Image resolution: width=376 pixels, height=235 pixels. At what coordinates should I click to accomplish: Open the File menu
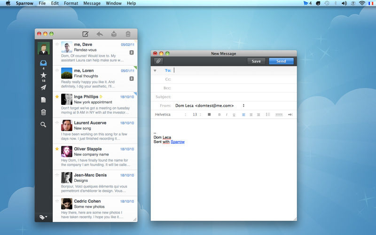pyautogui.click(x=42, y=3)
